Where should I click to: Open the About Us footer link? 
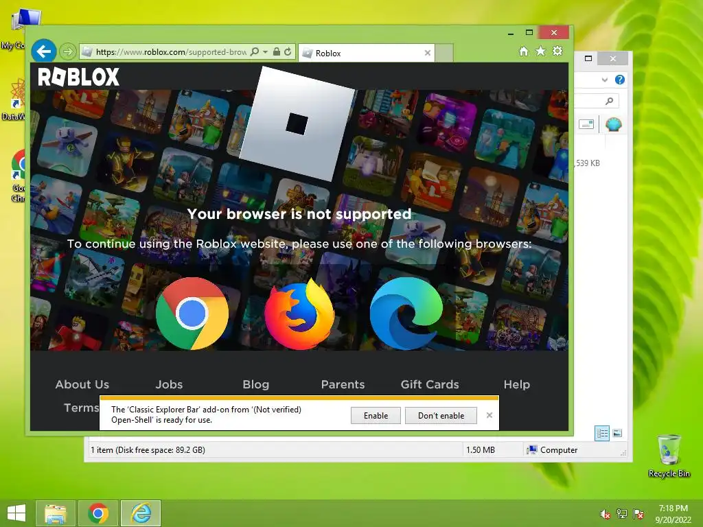[82, 384]
